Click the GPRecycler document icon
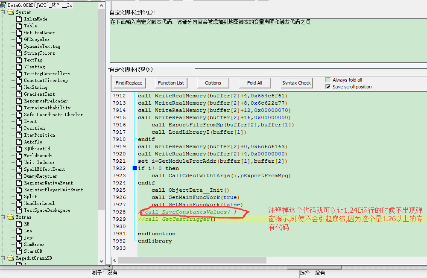Screen dimensions: 427x278 pos(19,39)
